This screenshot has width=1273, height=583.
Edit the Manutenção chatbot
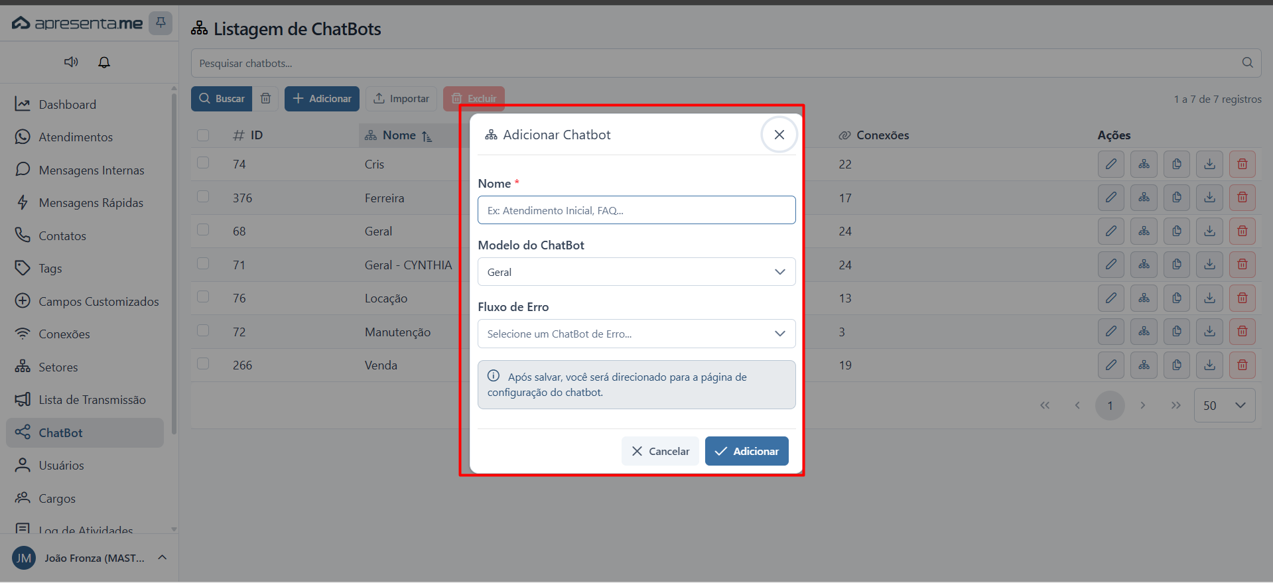pyautogui.click(x=1111, y=332)
